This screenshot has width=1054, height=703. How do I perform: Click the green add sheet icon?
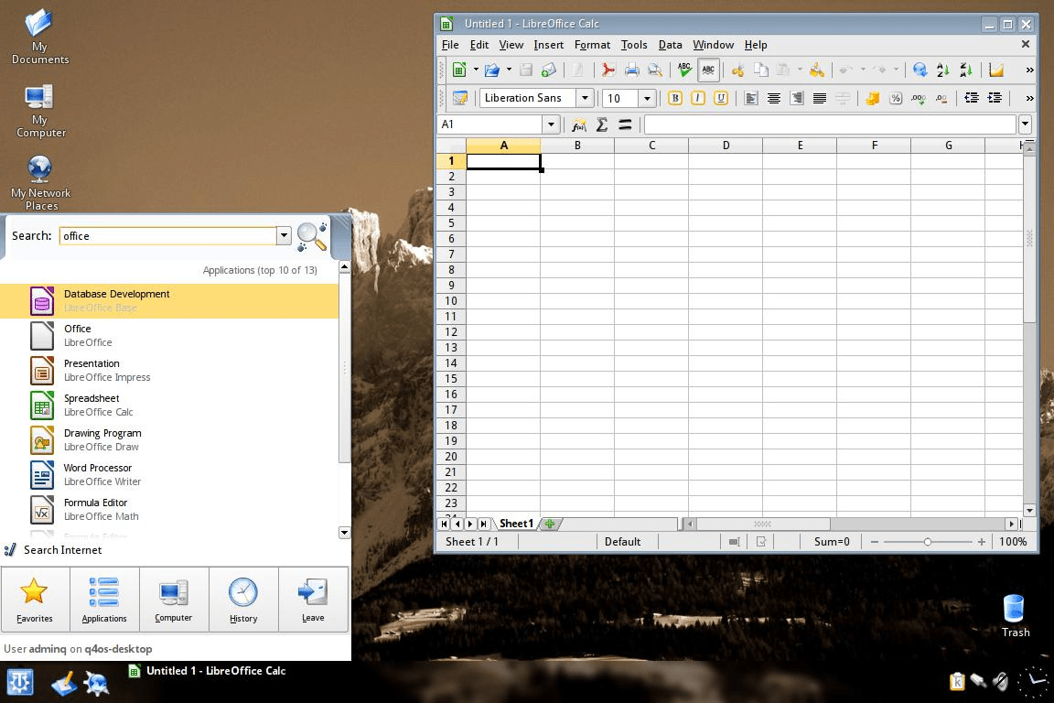pos(550,524)
